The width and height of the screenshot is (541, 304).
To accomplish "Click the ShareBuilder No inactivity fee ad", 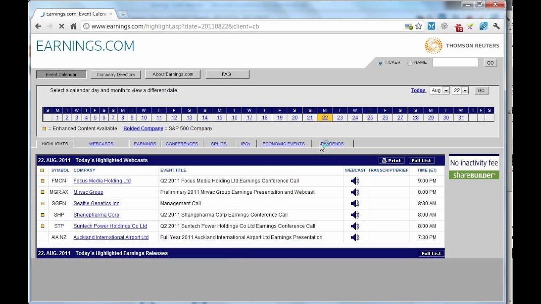I will (474, 167).
